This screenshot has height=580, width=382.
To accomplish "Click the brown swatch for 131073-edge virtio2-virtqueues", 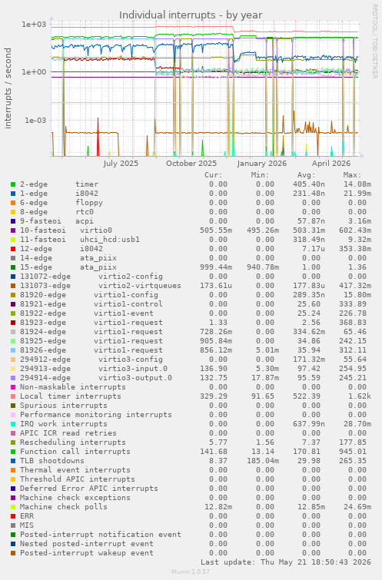I will click(x=13, y=286).
